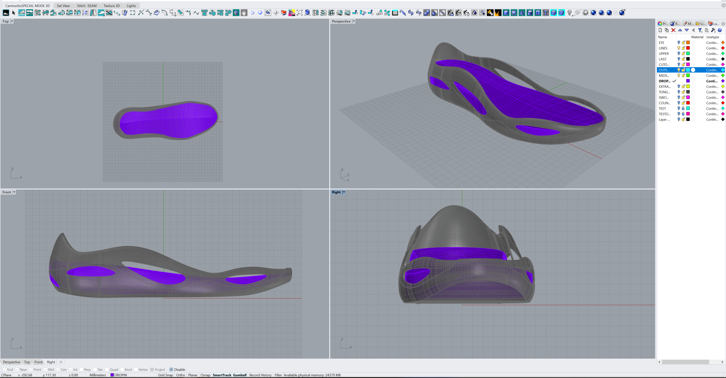
Task: Open the layer filter funnel icon
Action: coord(700,30)
